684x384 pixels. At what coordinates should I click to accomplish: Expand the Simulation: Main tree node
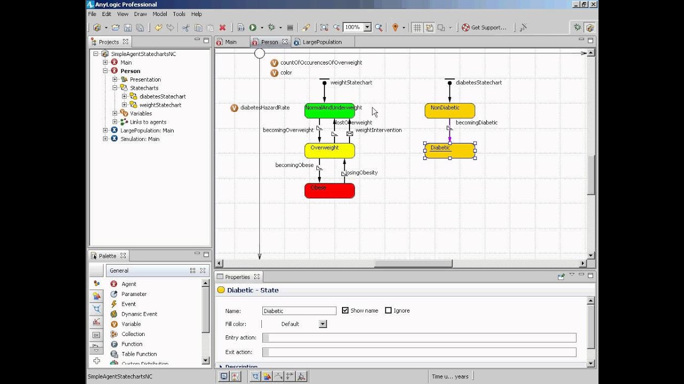tap(105, 139)
